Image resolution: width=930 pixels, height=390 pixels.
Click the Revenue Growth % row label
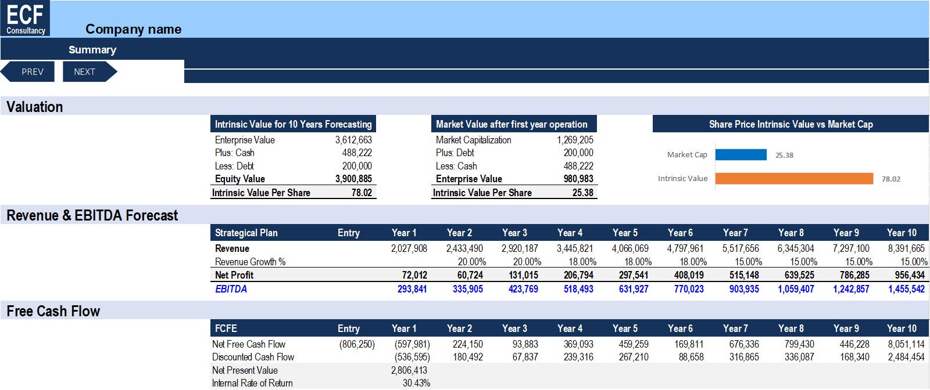[250, 262]
